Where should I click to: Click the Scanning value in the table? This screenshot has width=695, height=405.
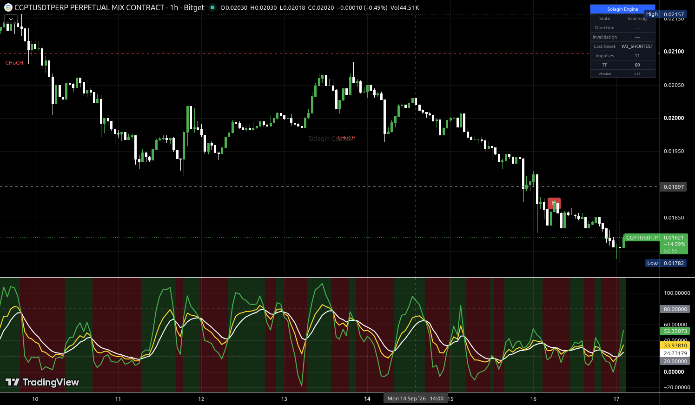637,19
